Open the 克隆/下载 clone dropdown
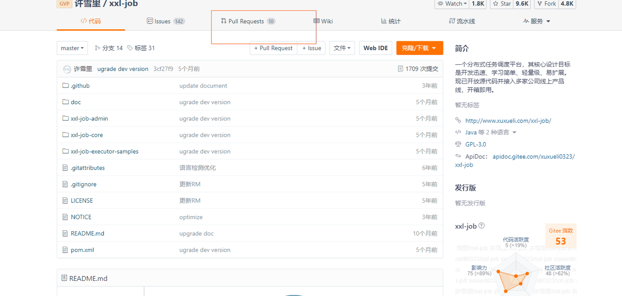This screenshot has width=622, height=296. pos(419,48)
